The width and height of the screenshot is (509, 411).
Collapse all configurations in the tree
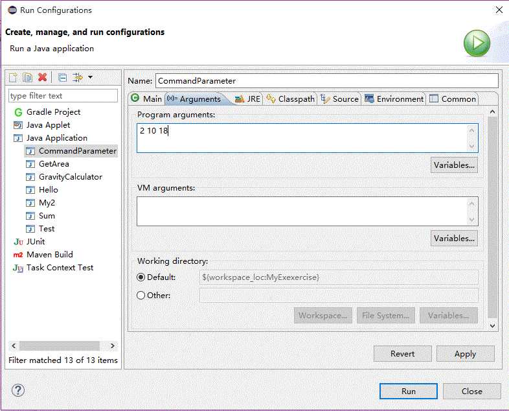click(62, 78)
